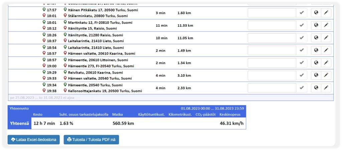Focus the note field for the 17:57 trip
This screenshot has width=342, height=150.
[x=272, y=13]
